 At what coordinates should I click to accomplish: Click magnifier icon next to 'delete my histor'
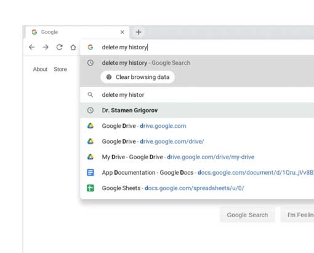[91, 95]
